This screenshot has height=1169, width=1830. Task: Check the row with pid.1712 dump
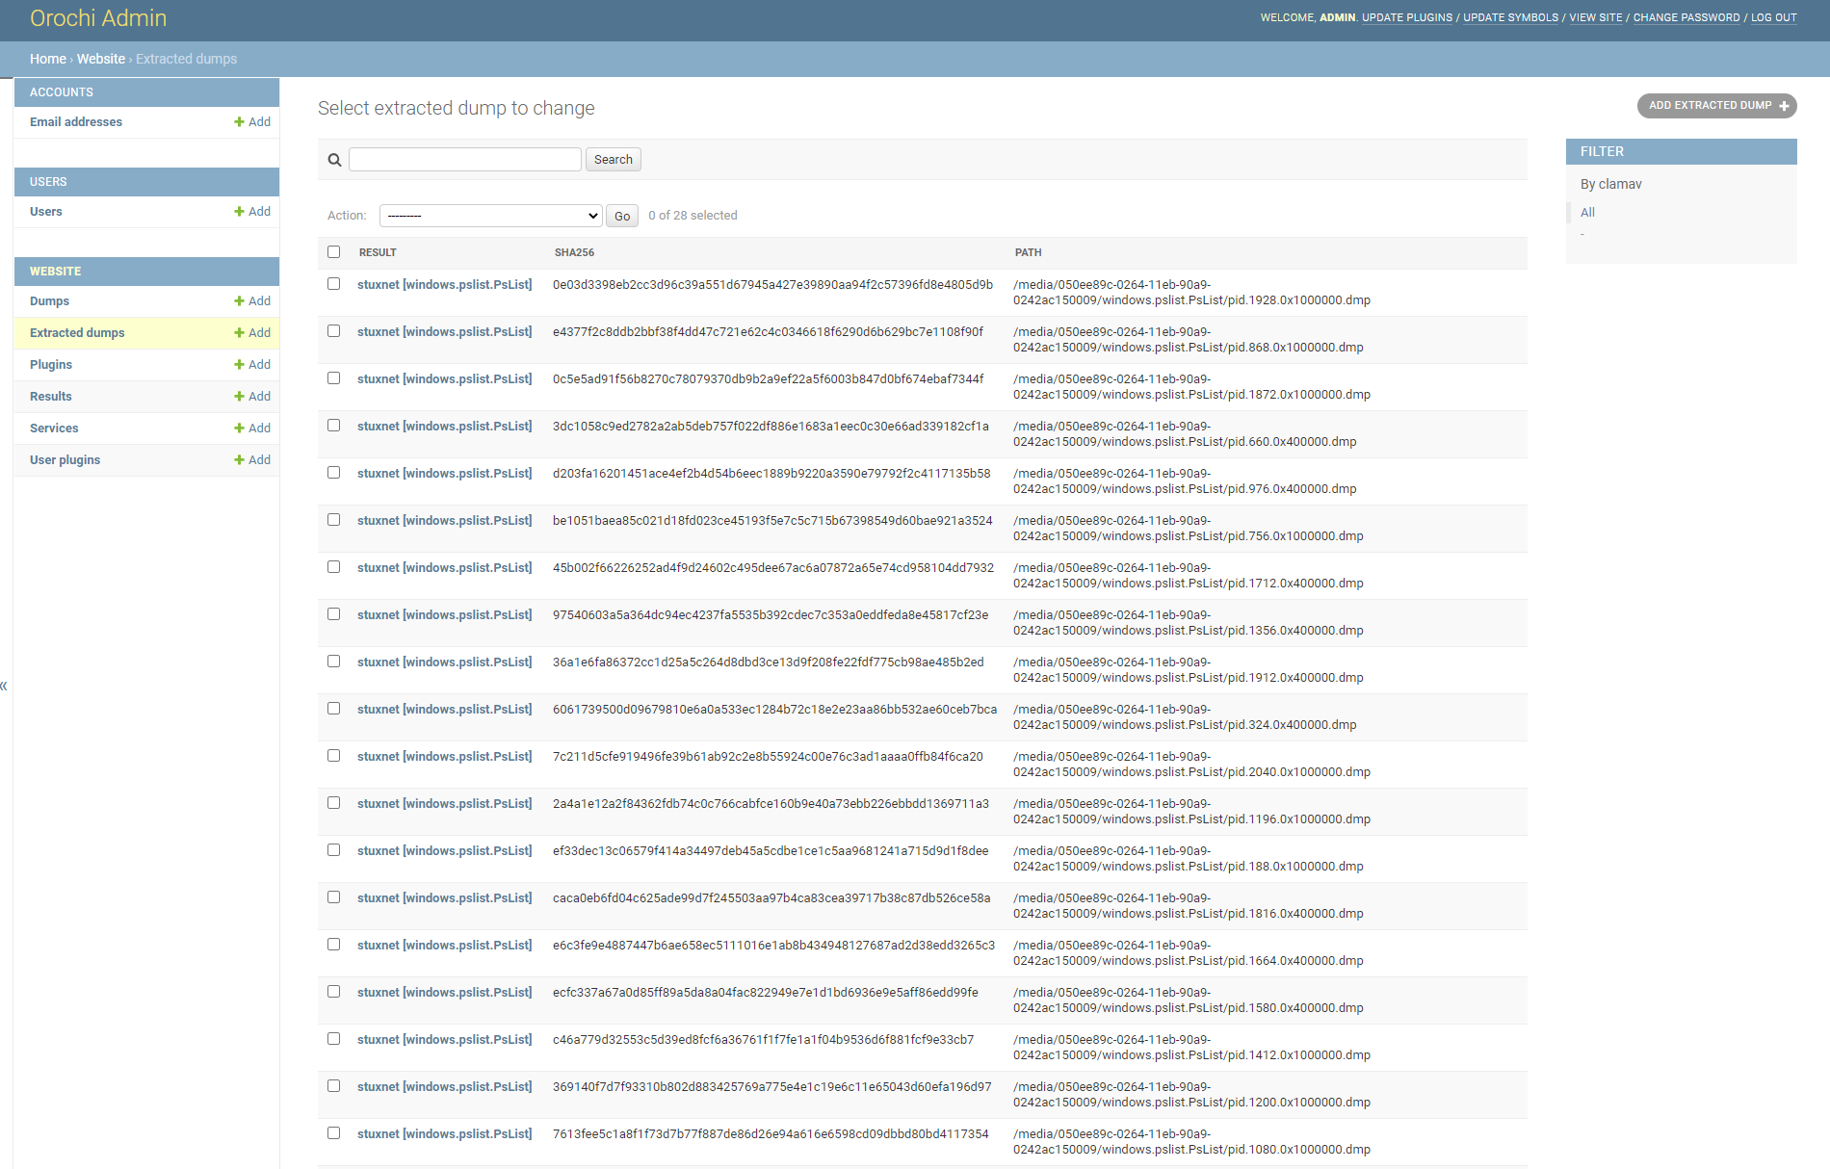(x=334, y=567)
